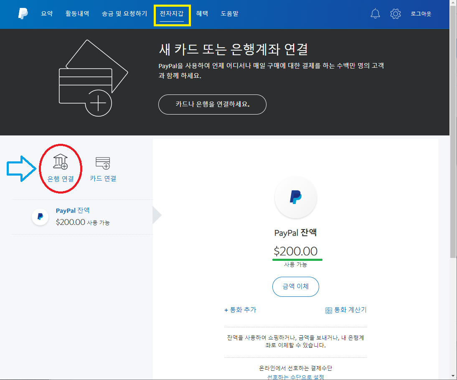Click the bank building icon for 은행 연결
The image size is (457, 380).
click(60, 161)
